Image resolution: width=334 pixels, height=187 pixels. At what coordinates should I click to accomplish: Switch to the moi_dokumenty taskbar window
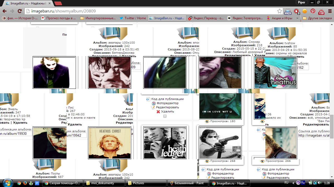pyautogui.click(x=104, y=183)
